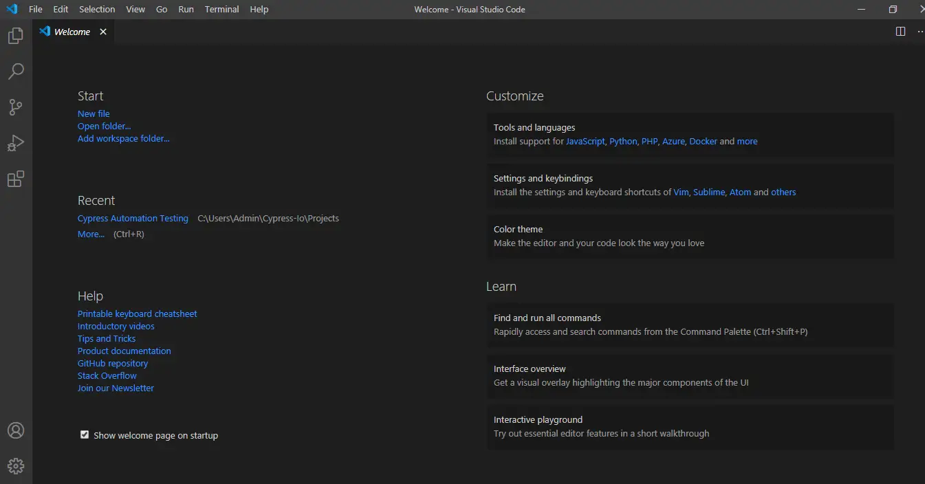Open the Extensions icon
This screenshot has height=484, width=925.
coord(15,179)
